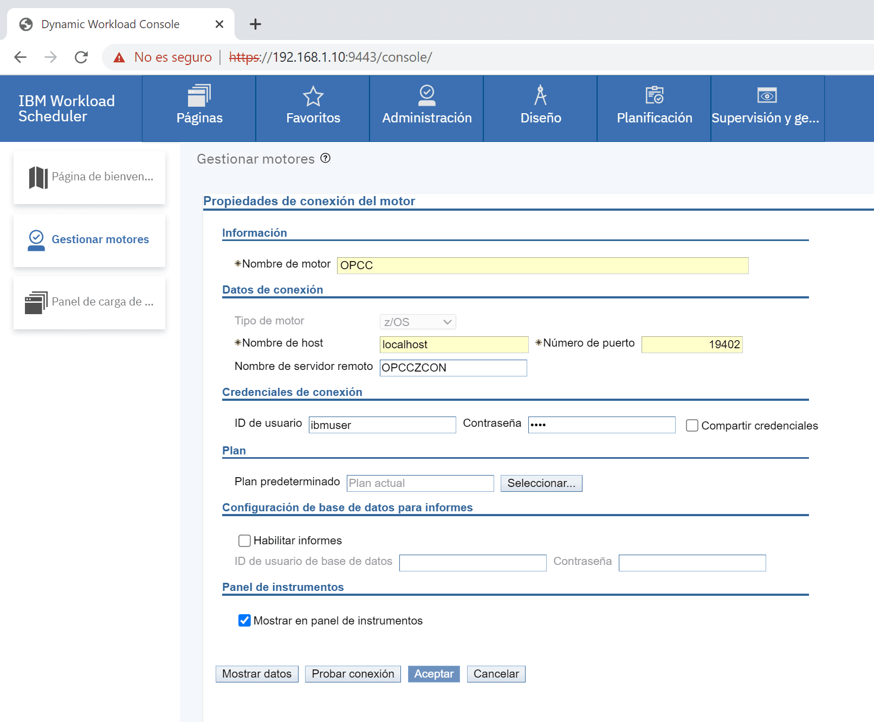Click the ID de usuario de base de datos field
The image size is (874, 722).
coord(472,563)
